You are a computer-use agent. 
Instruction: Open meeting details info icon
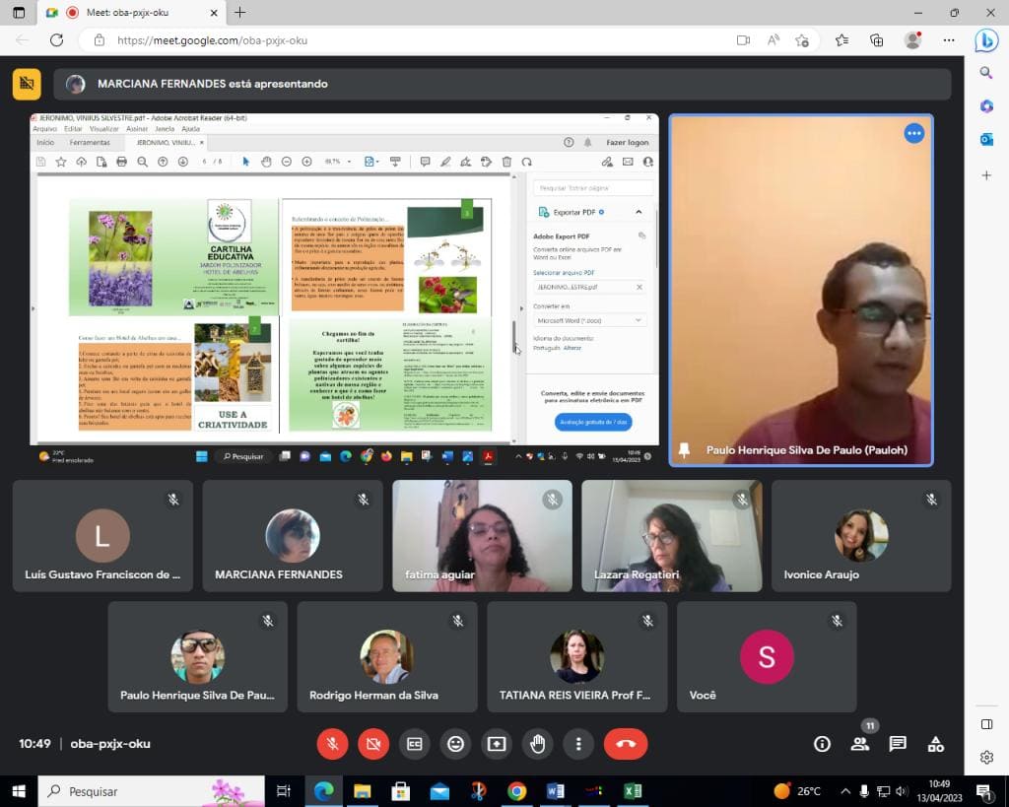(x=822, y=744)
